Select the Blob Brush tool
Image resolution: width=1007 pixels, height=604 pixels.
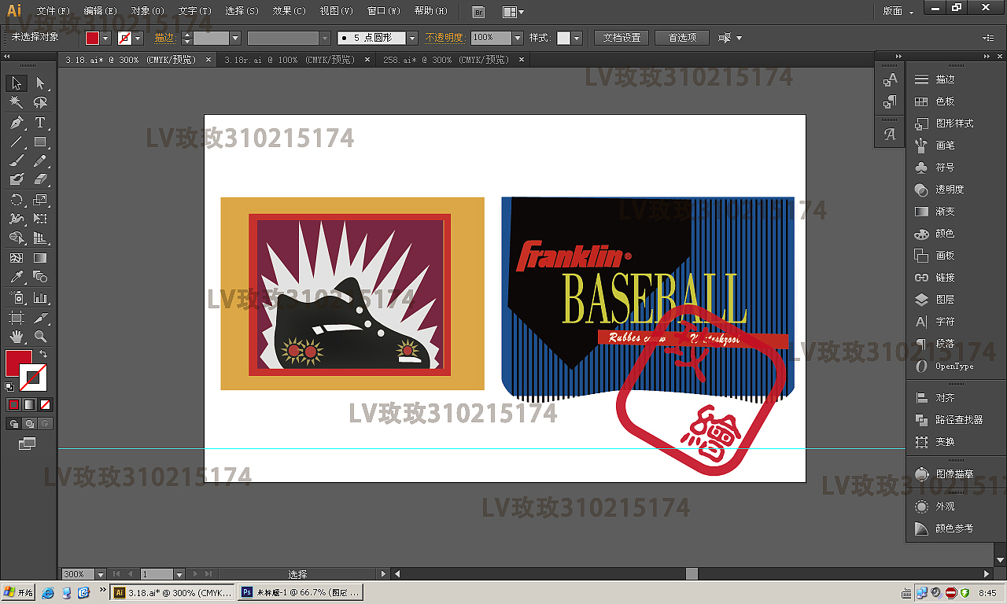click(x=17, y=180)
